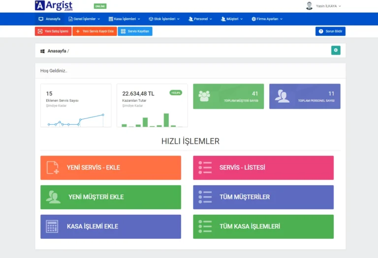The width and height of the screenshot is (378, 258).
Task: Click the Hoş Geldiniz.. welcome text
Action: (54, 71)
